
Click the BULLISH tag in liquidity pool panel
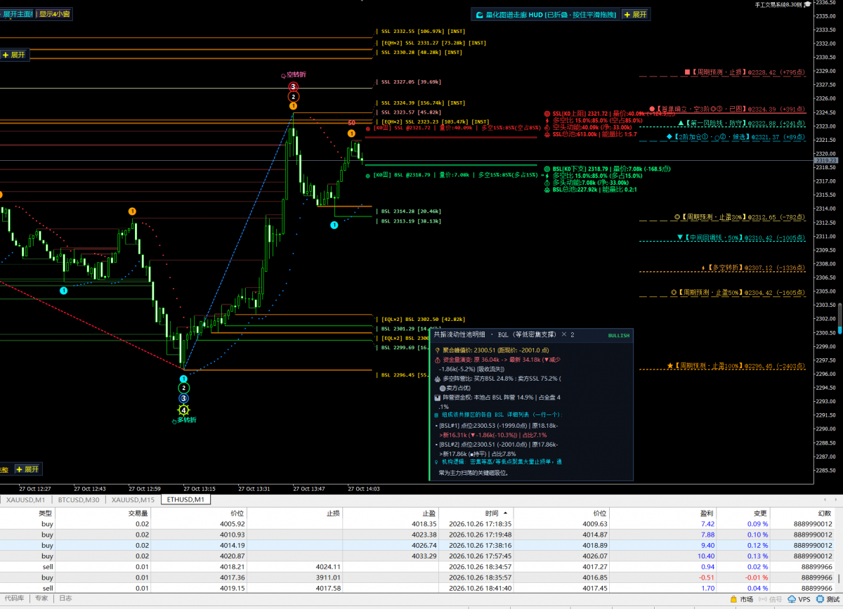[x=618, y=336]
